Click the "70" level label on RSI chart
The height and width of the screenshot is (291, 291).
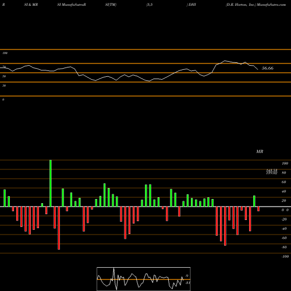click(x=4, y=67)
